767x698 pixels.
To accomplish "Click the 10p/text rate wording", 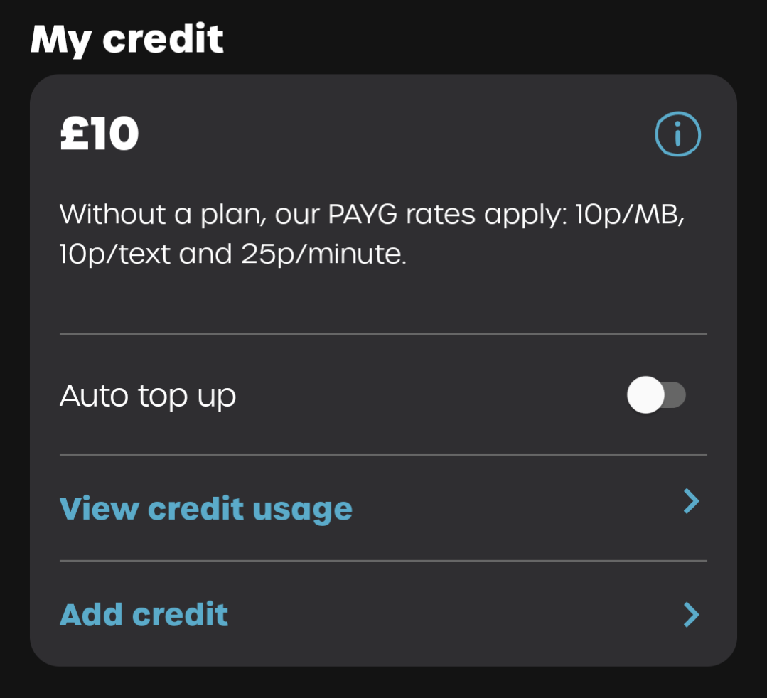I will click(x=115, y=254).
